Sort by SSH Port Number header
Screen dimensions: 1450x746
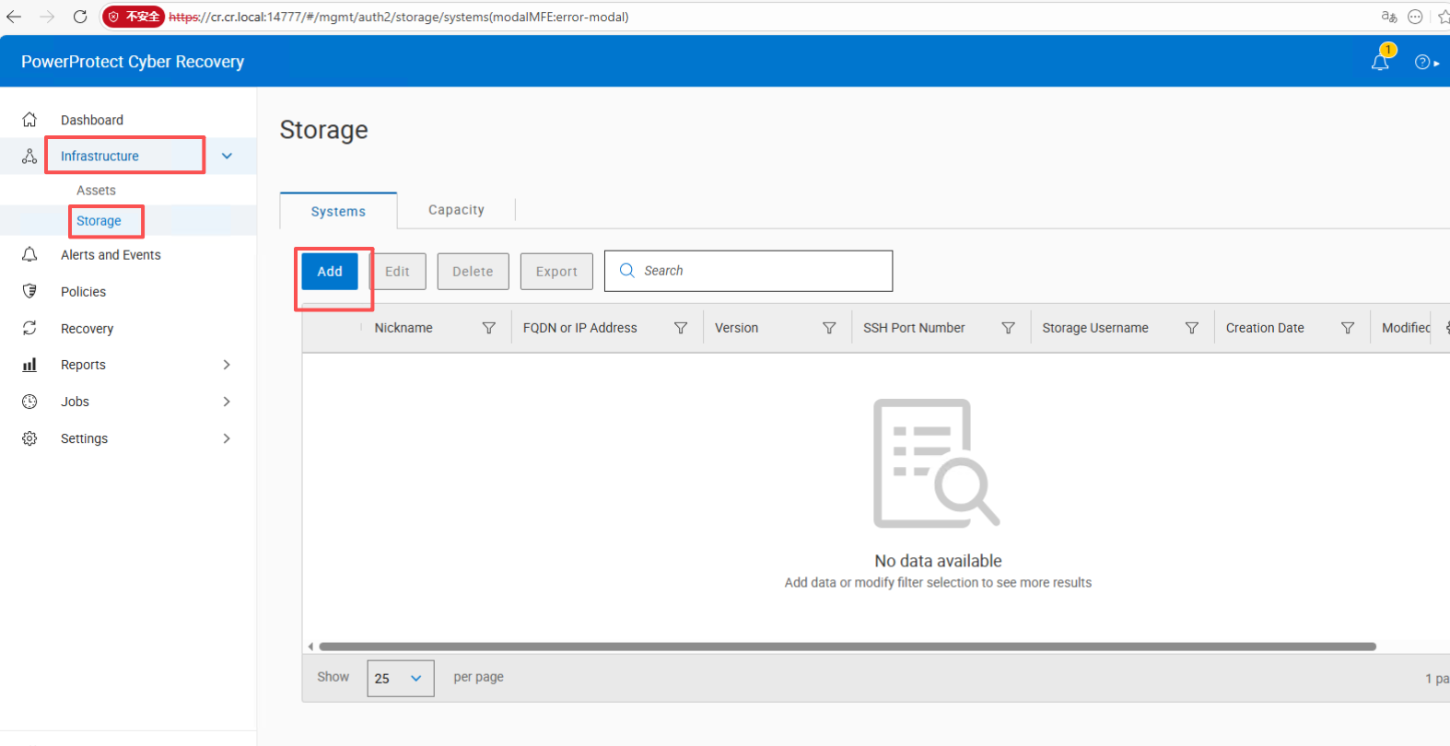pyautogui.click(x=914, y=328)
